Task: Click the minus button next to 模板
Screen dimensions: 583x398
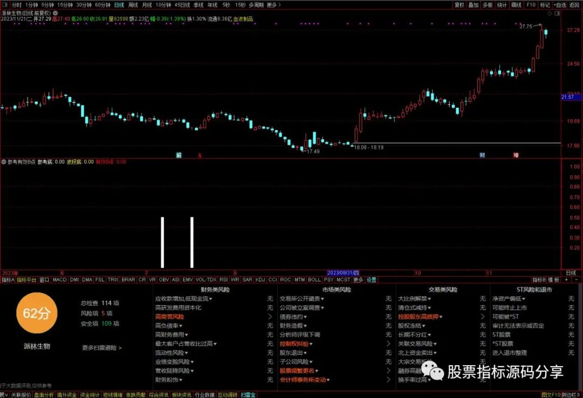Action: click(x=576, y=279)
